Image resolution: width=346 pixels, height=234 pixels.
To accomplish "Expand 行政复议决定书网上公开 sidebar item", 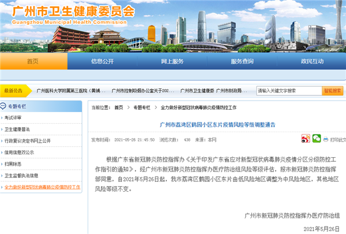I will 28,141.
